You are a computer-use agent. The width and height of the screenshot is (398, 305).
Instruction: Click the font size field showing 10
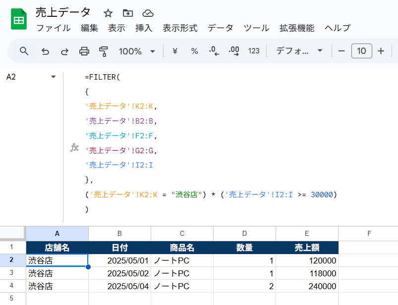[361, 51]
